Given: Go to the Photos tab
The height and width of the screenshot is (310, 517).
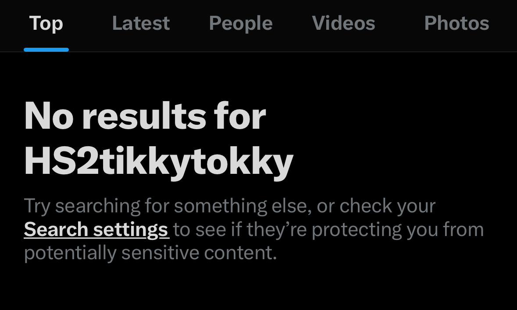Looking at the screenshot, I should [x=456, y=23].
